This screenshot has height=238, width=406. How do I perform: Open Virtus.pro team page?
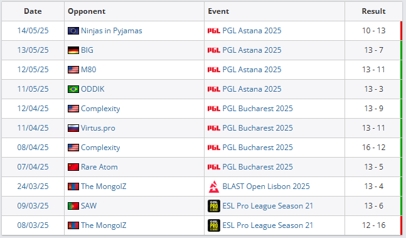coord(98,128)
